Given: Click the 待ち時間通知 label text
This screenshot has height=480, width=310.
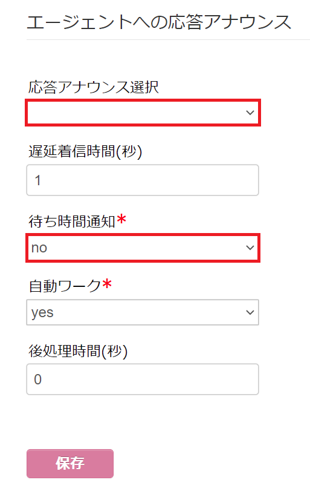Looking at the screenshot, I should click(72, 222).
